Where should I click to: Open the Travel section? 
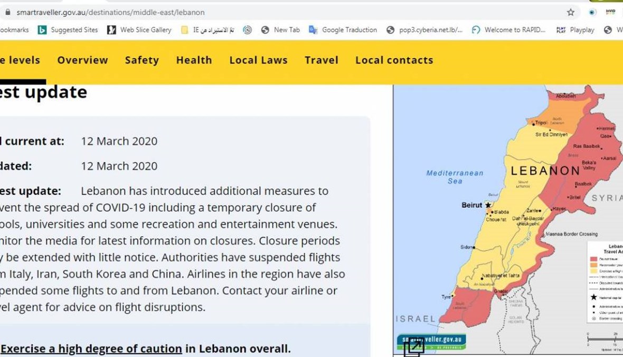tap(321, 60)
